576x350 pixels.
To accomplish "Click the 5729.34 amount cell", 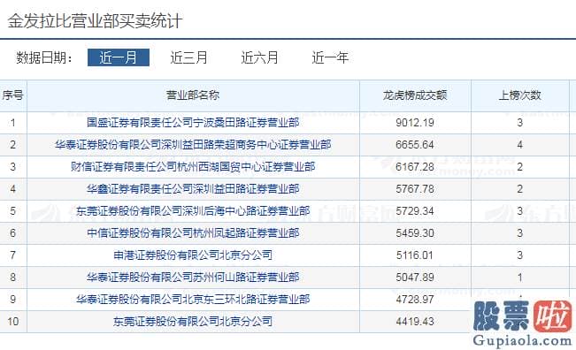I will [x=415, y=211].
